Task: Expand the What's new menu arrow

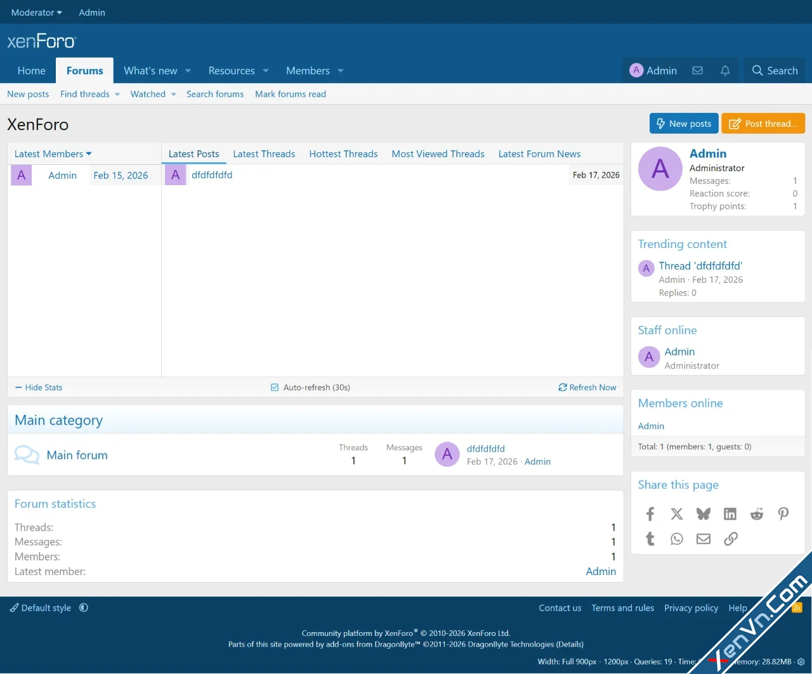Action: (x=188, y=71)
